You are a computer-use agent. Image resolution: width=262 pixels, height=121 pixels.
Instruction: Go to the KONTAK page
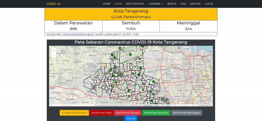[x=195, y=4]
